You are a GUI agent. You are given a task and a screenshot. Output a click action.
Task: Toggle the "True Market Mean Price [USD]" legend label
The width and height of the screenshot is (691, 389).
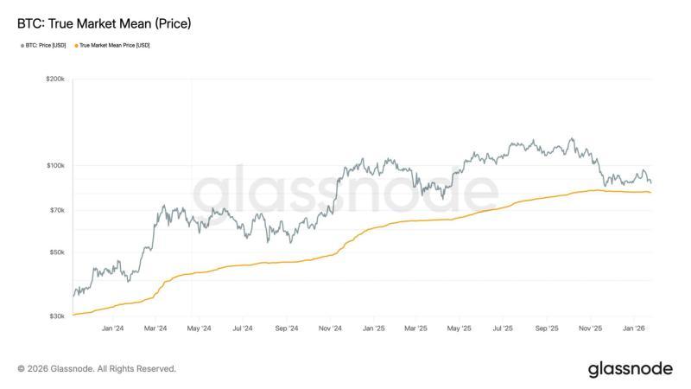[114, 45]
